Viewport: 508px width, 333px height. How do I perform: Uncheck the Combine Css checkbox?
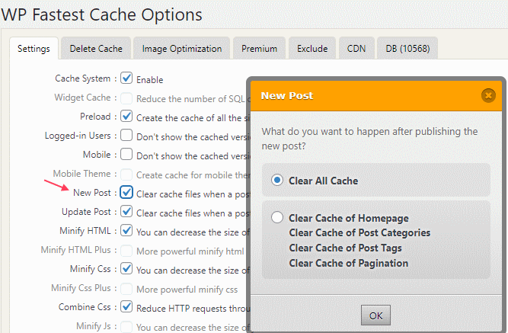(x=126, y=307)
